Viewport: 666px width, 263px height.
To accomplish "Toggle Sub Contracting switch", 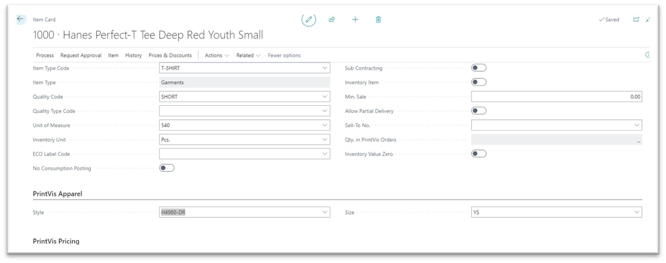I will [x=479, y=68].
